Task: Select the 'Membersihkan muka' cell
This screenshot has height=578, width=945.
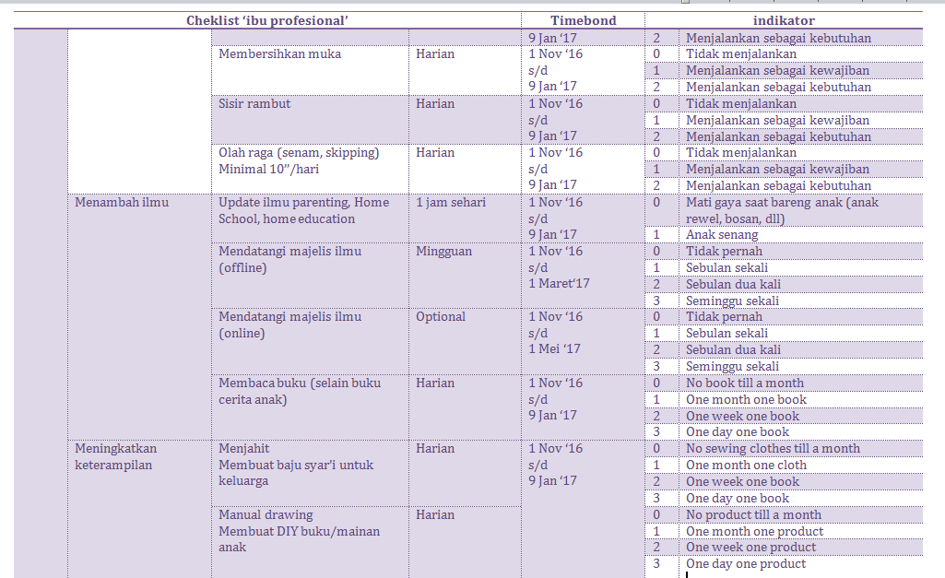Action: click(310, 70)
